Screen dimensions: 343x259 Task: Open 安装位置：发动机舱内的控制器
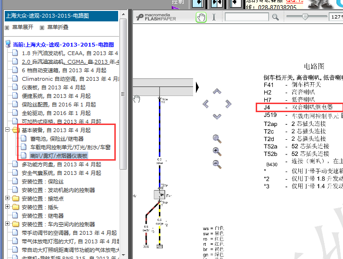[58, 190]
